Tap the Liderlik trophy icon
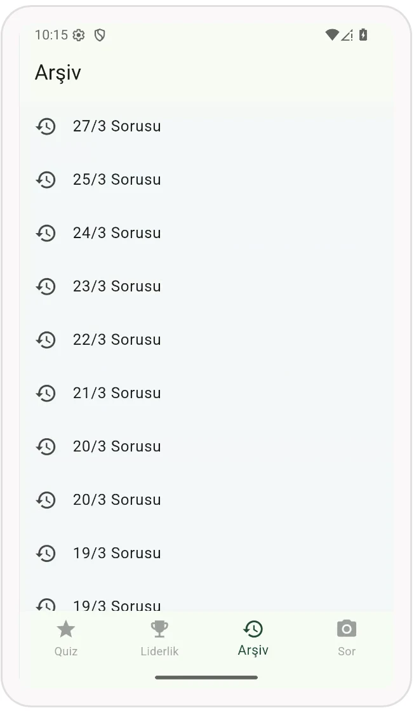Image resolution: width=414 pixels, height=715 pixels. 159,629
